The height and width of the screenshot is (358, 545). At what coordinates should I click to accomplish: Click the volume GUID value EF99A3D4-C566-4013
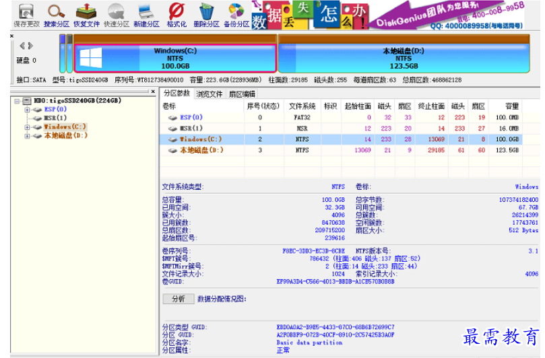click(335, 281)
